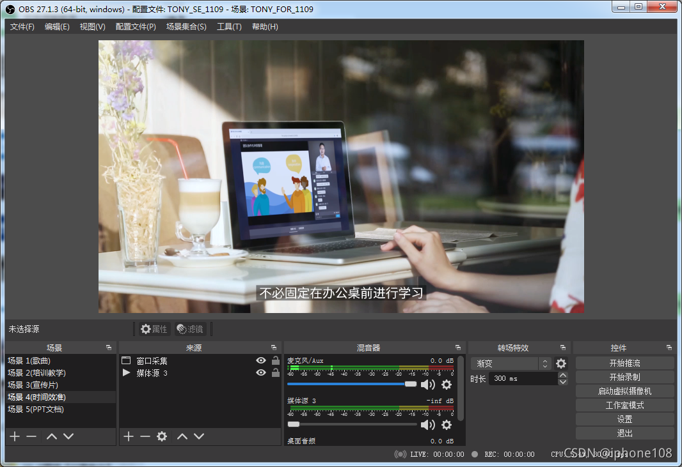Toggle lock on 媒体源 3 source
The image size is (682, 467).
click(x=276, y=372)
